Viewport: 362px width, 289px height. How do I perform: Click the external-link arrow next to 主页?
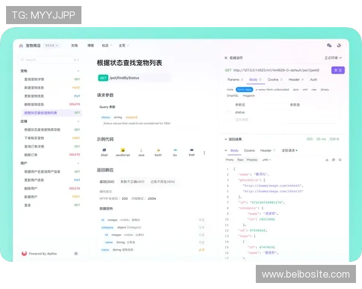click(x=128, y=45)
